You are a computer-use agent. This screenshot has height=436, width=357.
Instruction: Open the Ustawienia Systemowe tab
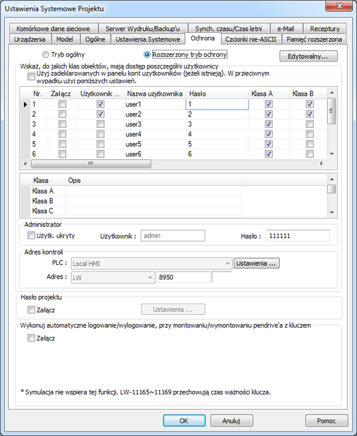click(148, 39)
